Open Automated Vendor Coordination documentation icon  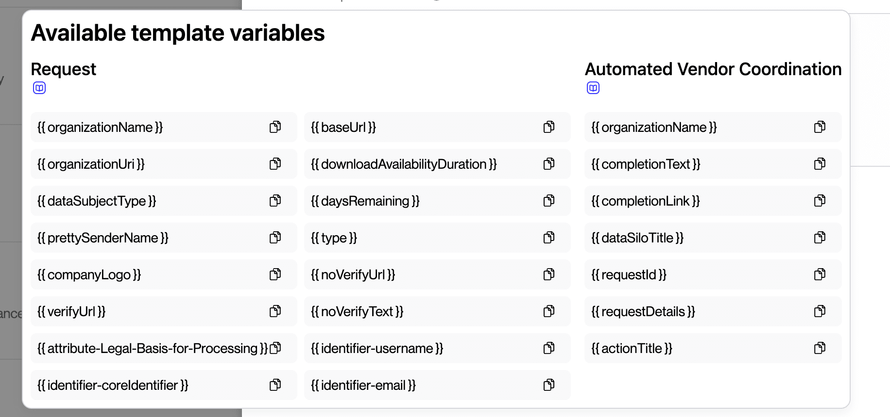point(593,88)
